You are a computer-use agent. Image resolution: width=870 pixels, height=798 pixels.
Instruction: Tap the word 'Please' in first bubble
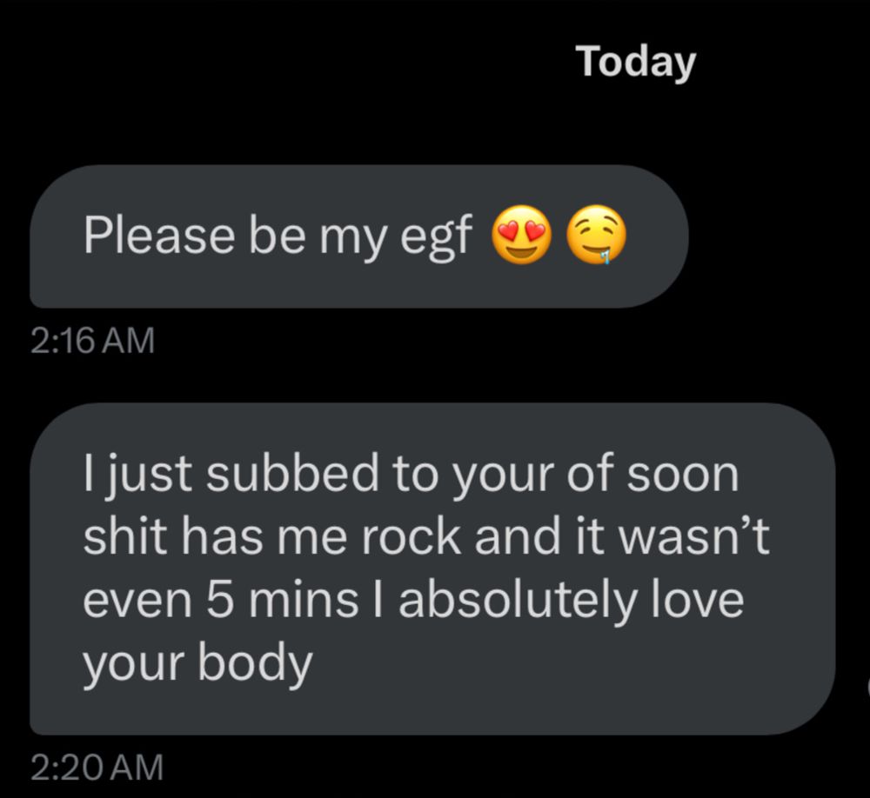(x=159, y=234)
